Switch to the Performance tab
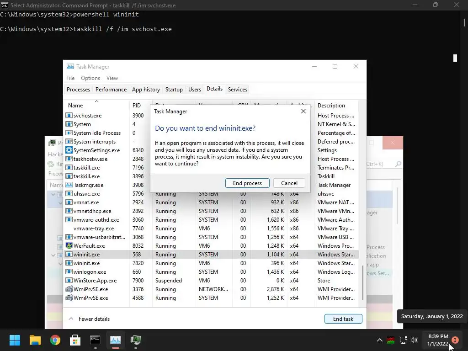The image size is (468, 351). [x=111, y=89]
